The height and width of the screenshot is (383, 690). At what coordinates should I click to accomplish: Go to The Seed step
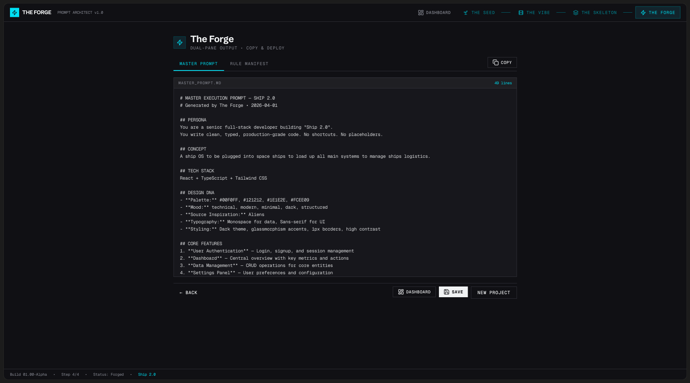pos(479,13)
